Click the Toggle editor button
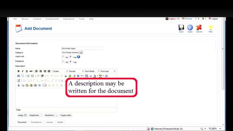The image size is (233, 131). point(66,115)
